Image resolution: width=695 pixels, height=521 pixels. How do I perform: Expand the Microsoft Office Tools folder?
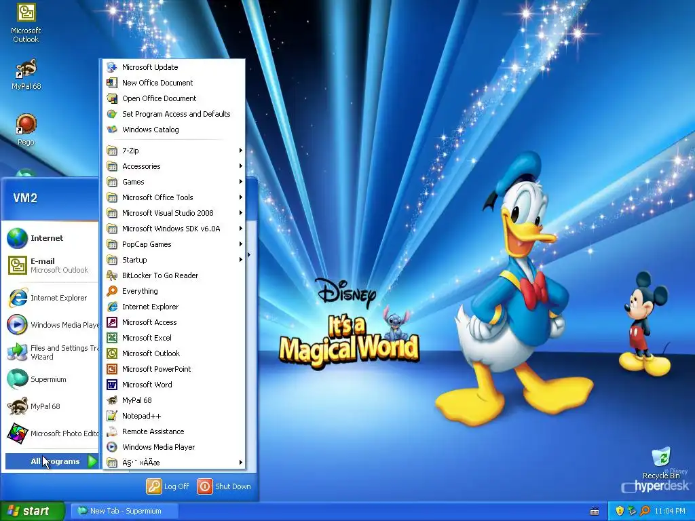[173, 197]
